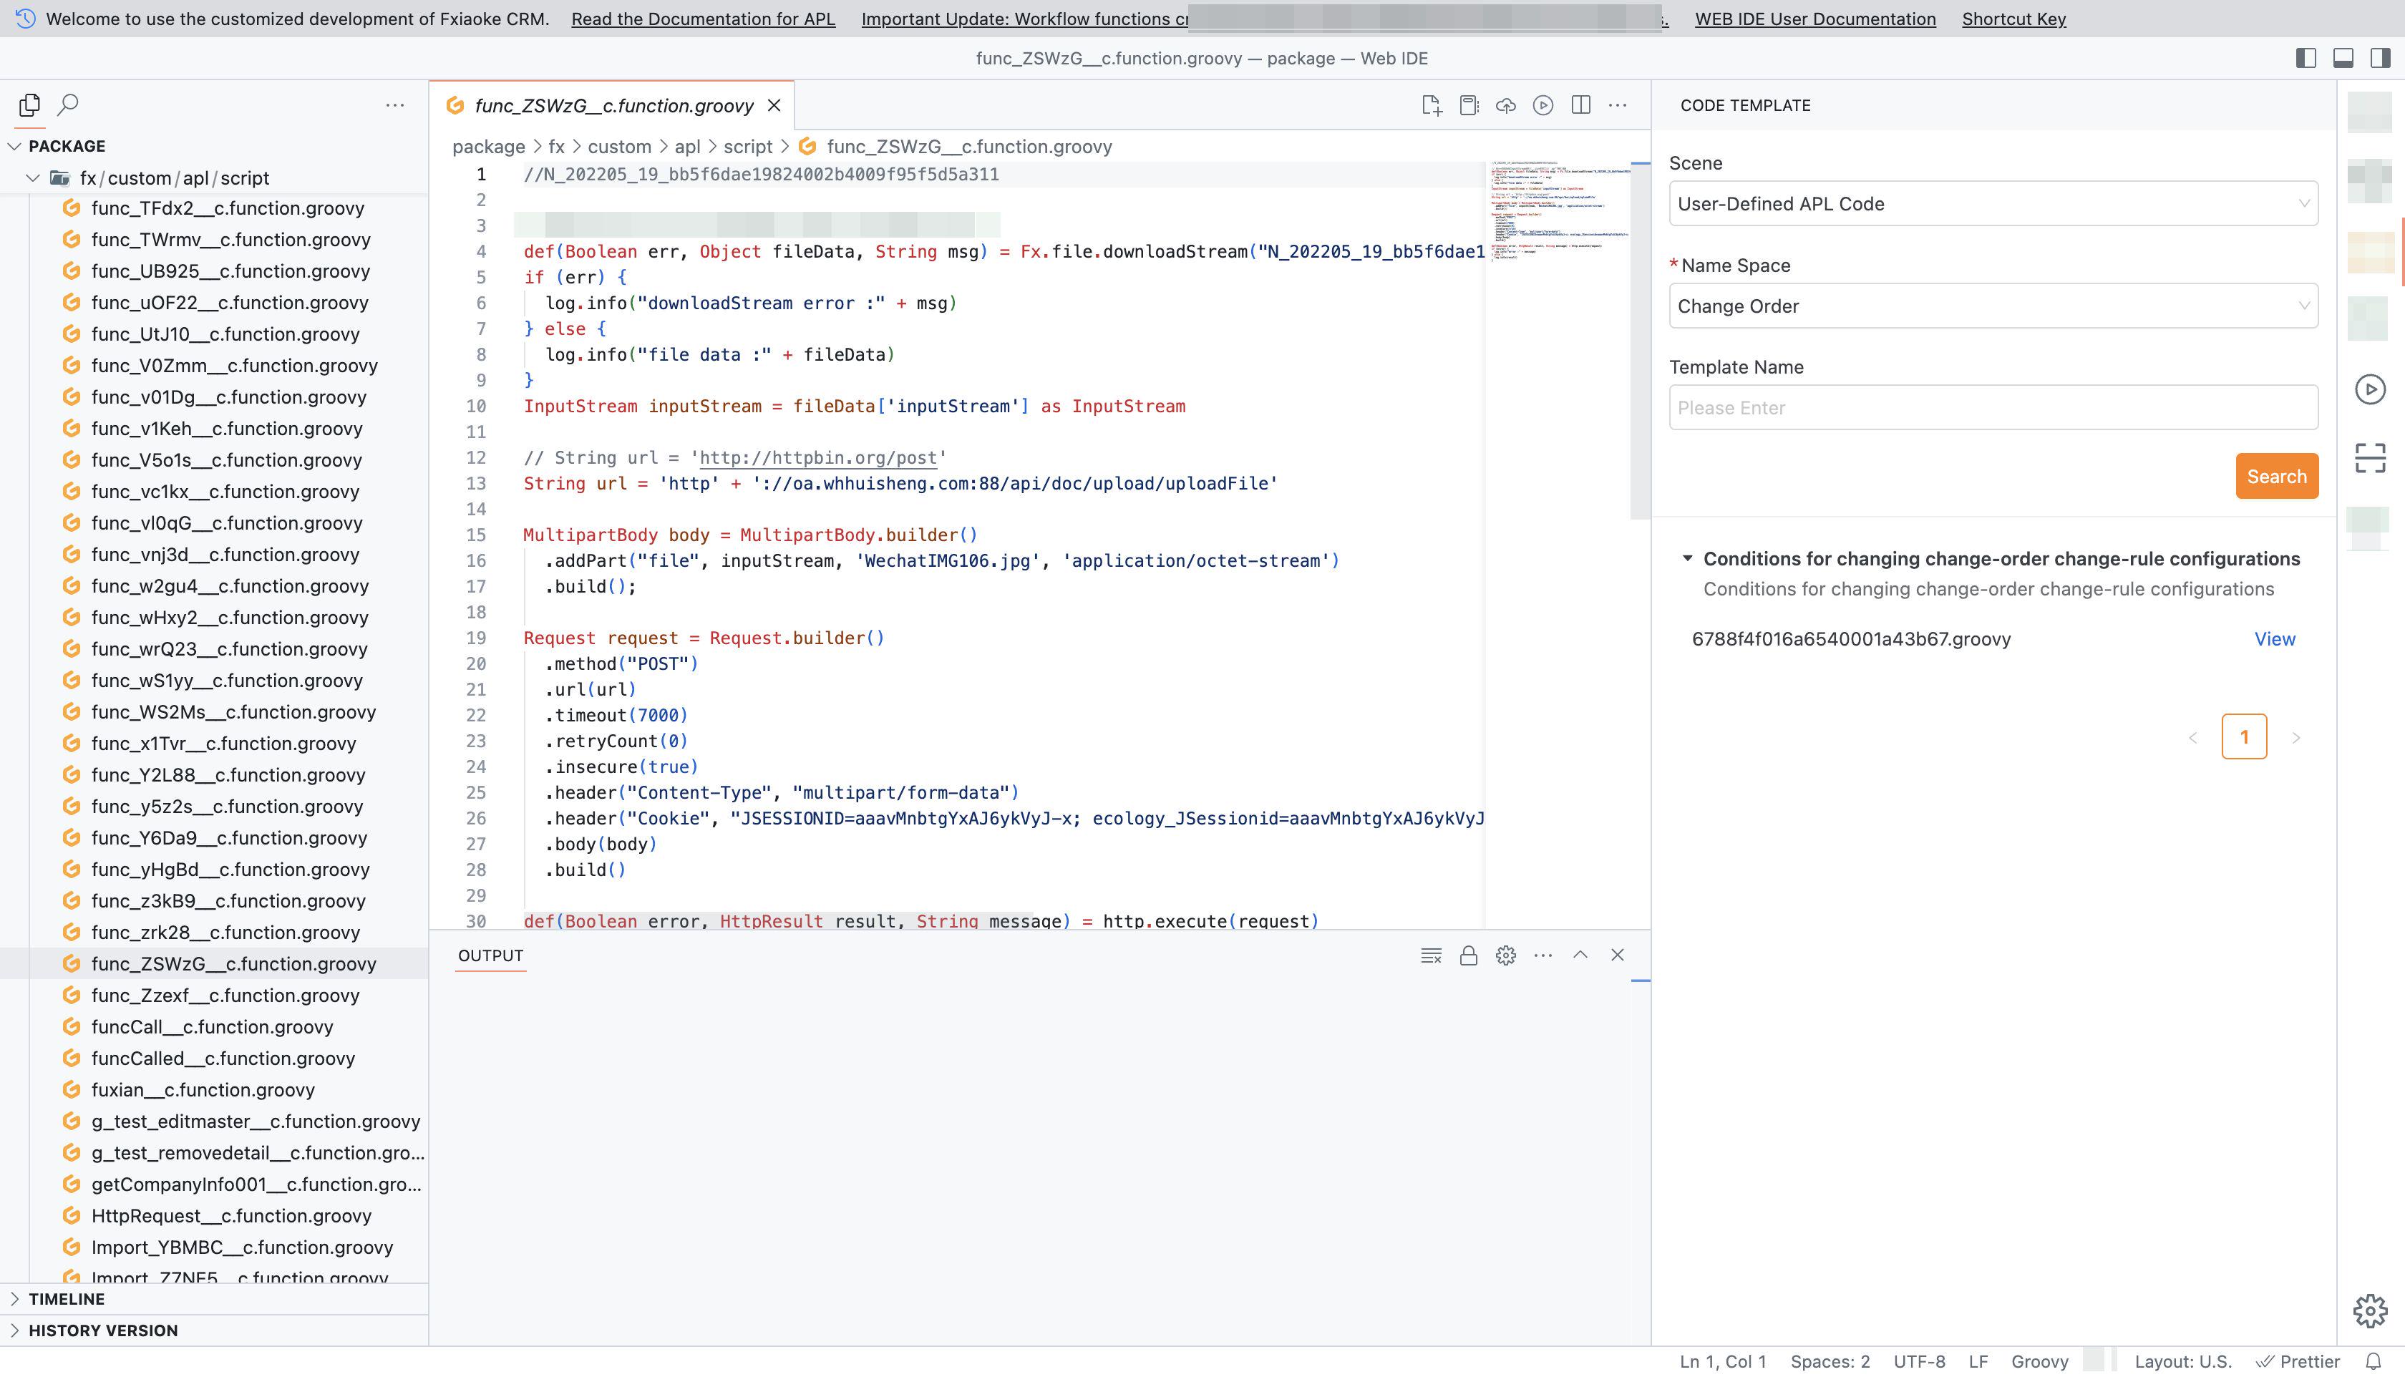This screenshot has width=2405, height=1377.
Task: Split the editor with split icon
Action: tap(1580, 105)
